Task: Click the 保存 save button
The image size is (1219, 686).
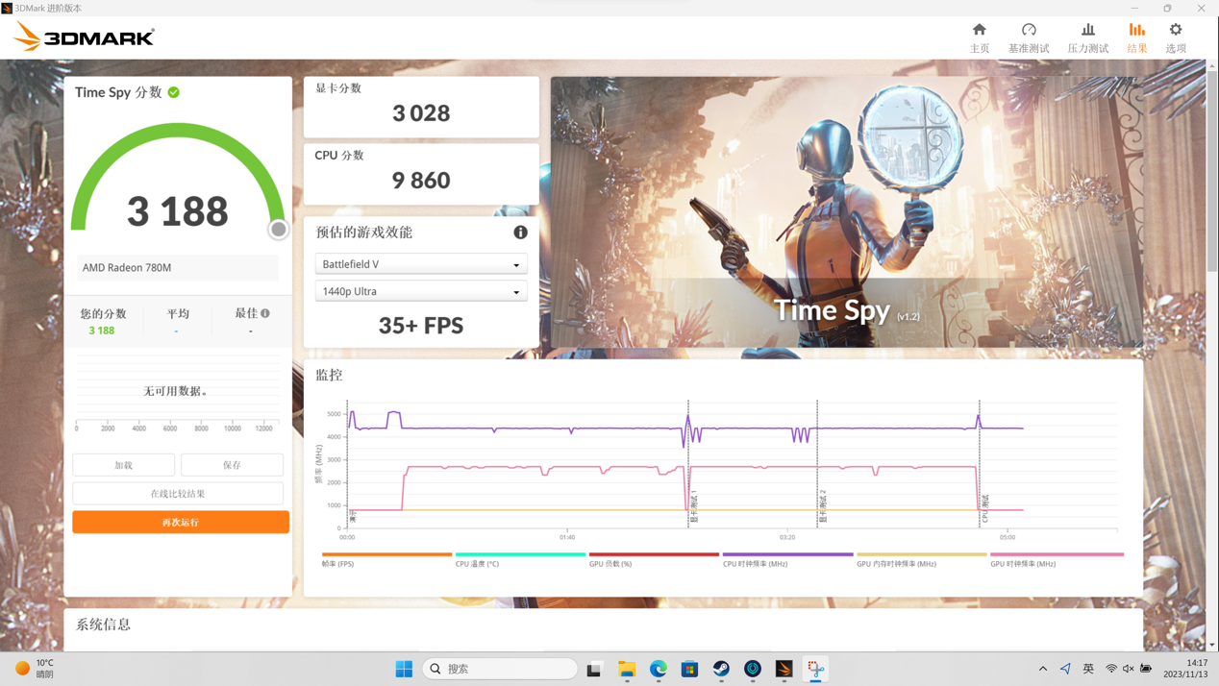Action: click(x=232, y=465)
